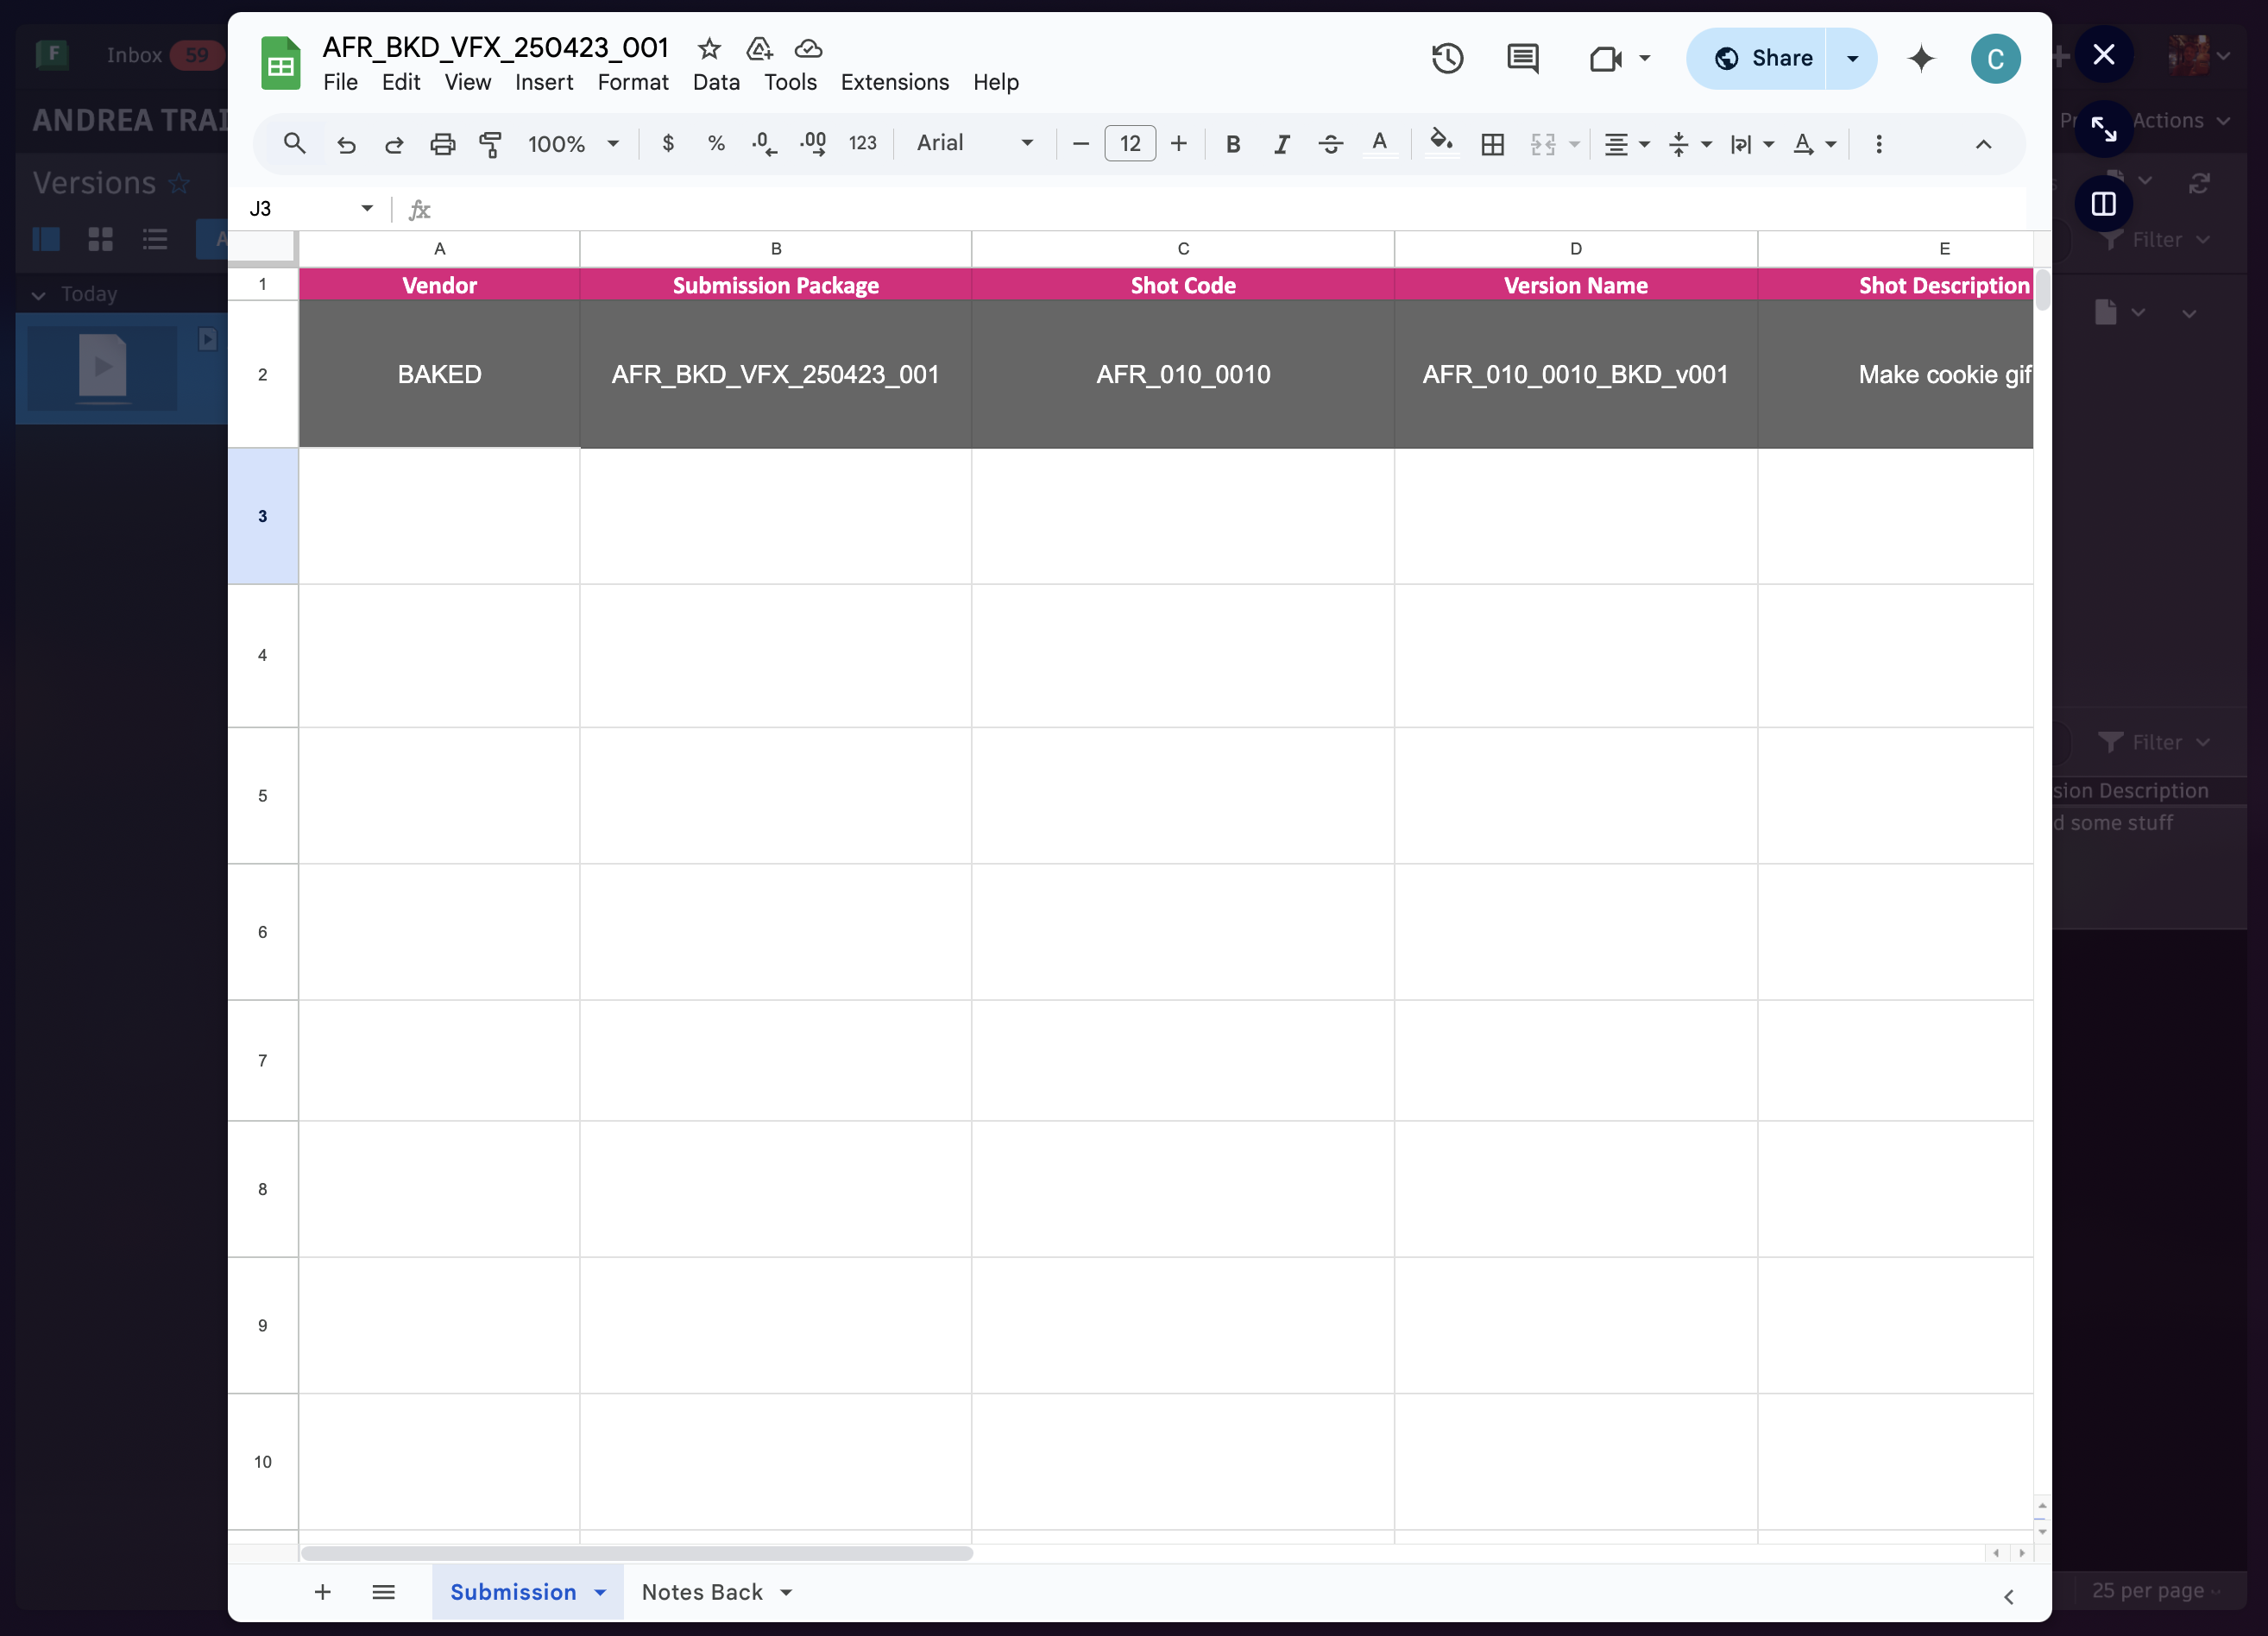
Task: Open the fill color paint bucket
Action: pyautogui.click(x=1440, y=142)
